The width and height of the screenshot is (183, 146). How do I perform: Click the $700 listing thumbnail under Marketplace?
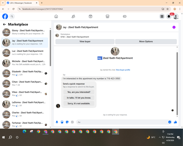coord(57,35)
